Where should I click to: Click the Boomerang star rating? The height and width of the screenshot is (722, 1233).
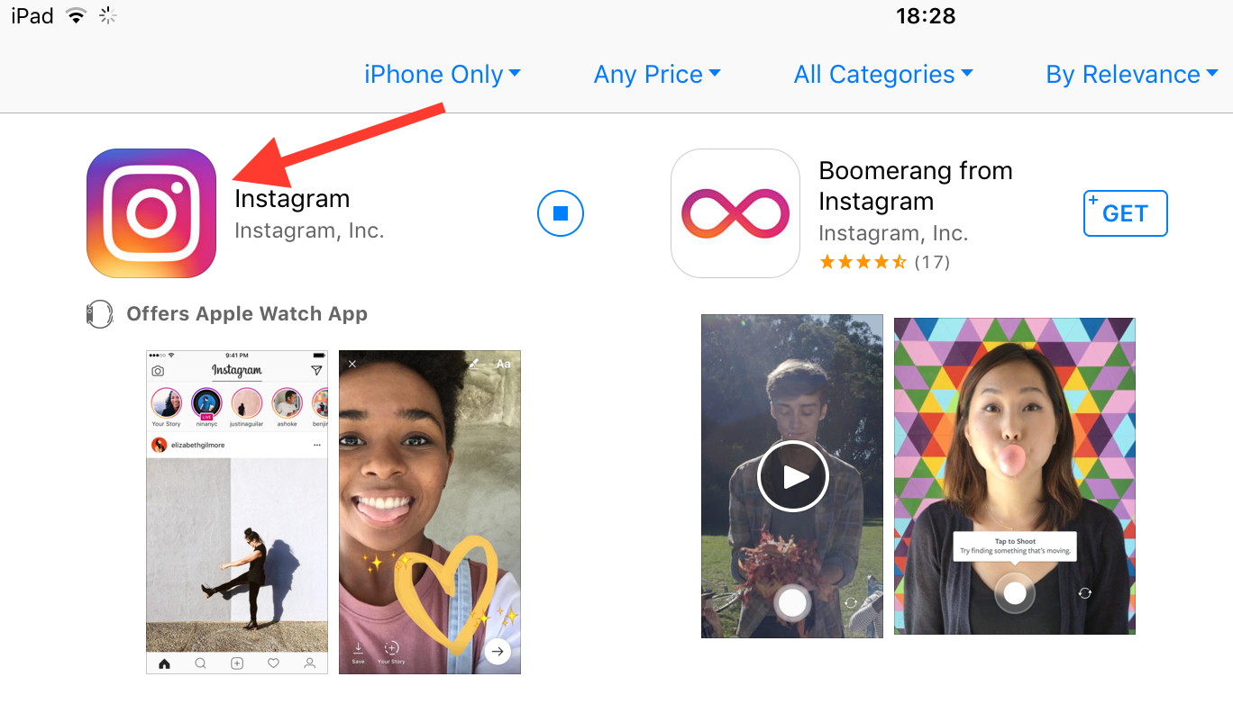863,262
